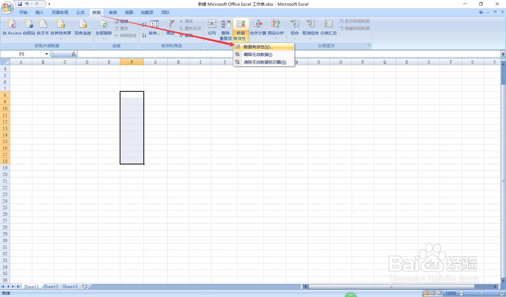Switch to 视图 (View) tab
This screenshot has width=506, height=297.
coord(129,12)
